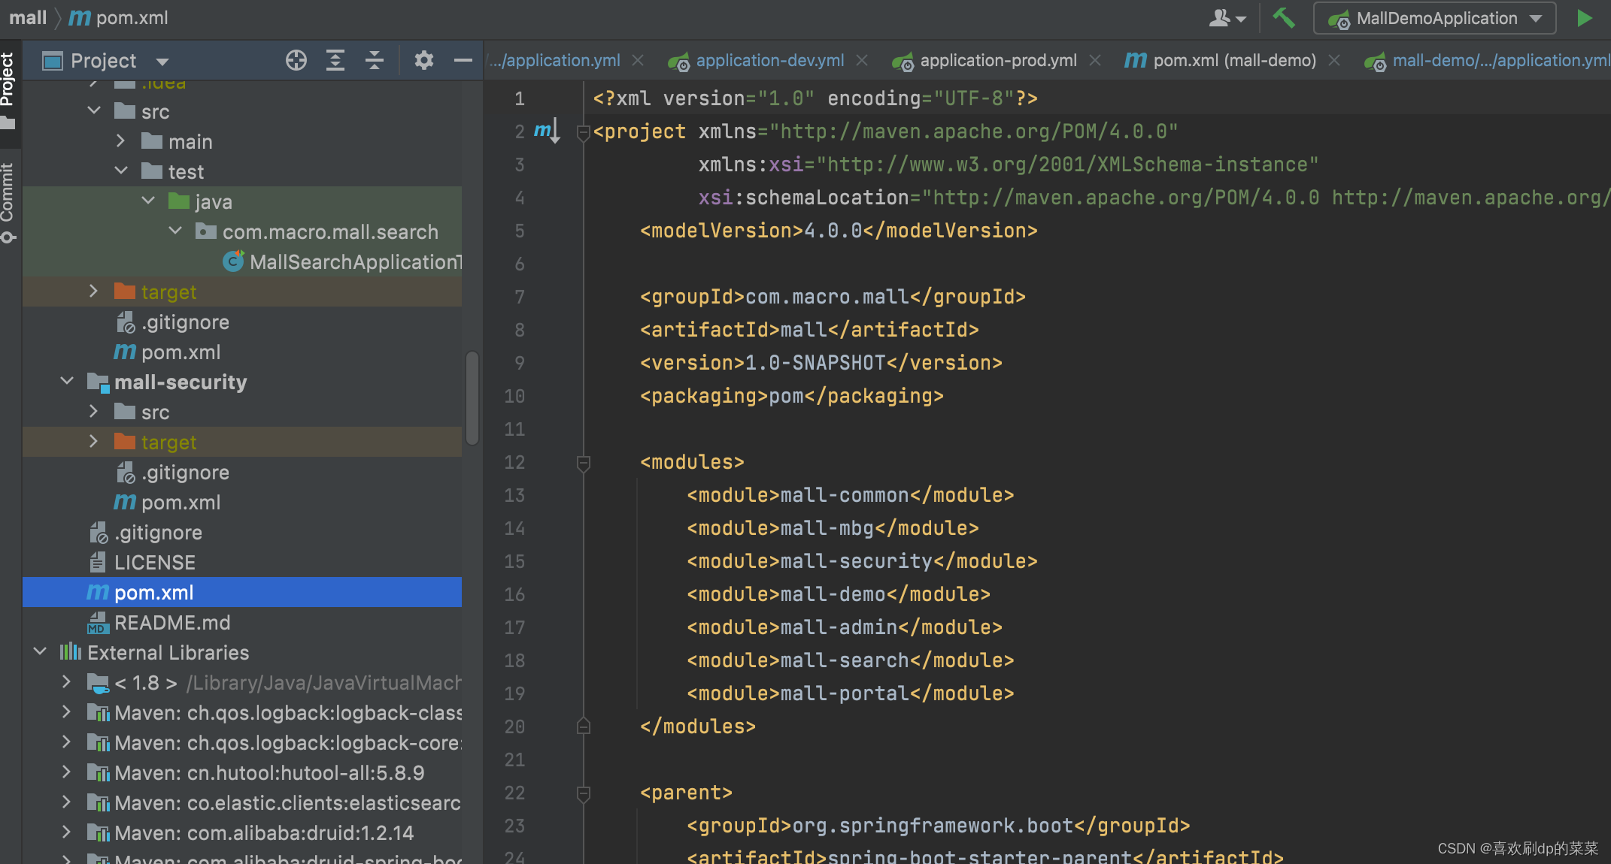Image resolution: width=1611 pixels, height=864 pixels.
Task: Click the green Build Project hammer icon
Action: [x=1283, y=17]
